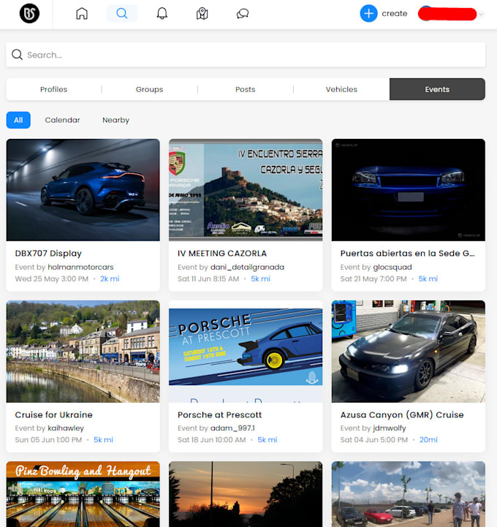Open jdmwolfy profile link
Viewport: 497px width, 527px height.
click(390, 428)
